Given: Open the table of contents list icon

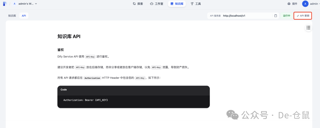Looking at the screenshot, I should 308,28.
